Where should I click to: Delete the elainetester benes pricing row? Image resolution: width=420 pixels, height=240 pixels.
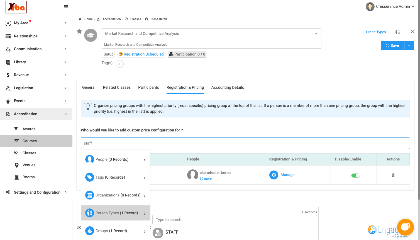[393, 175]
